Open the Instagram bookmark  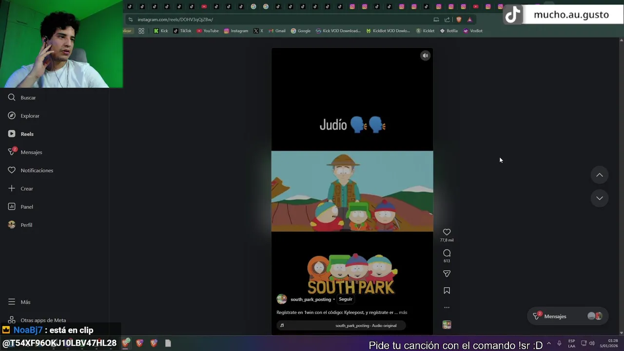(x=236, y=31)
